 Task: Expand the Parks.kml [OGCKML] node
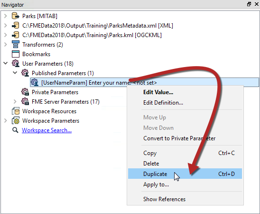(6, 35)
